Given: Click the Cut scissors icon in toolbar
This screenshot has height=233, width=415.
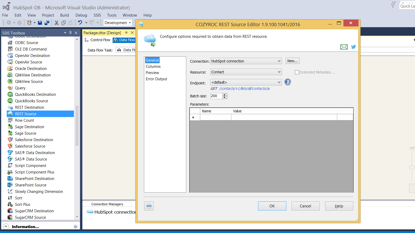Looking at the screenshot, I should pos(57,23).
